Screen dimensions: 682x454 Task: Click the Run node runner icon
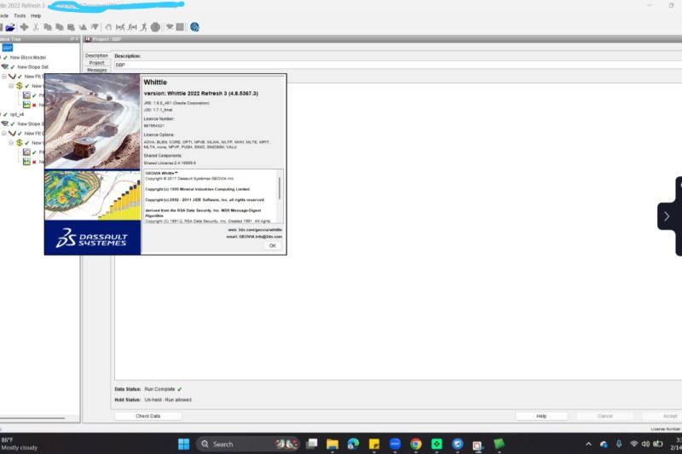tap(143, 27)
